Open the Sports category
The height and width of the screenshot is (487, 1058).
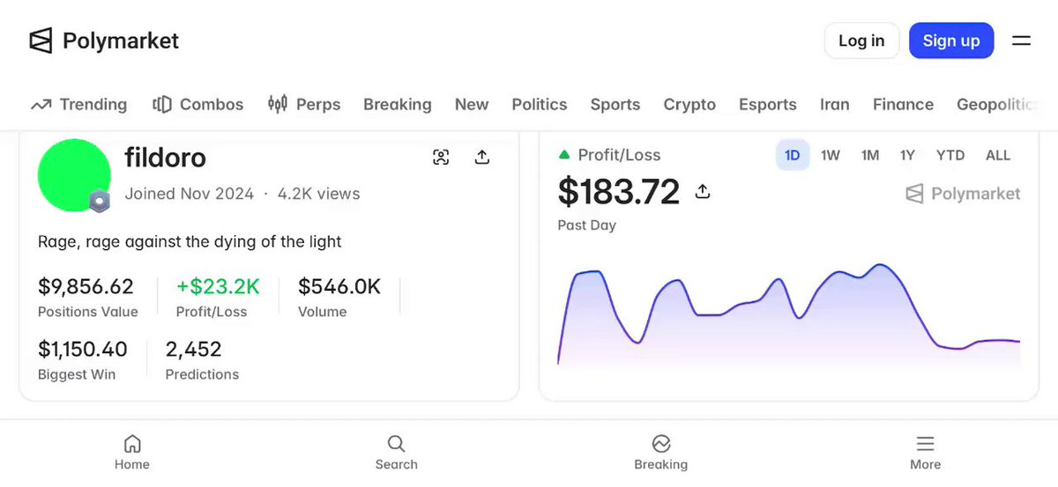click(615, 104)
